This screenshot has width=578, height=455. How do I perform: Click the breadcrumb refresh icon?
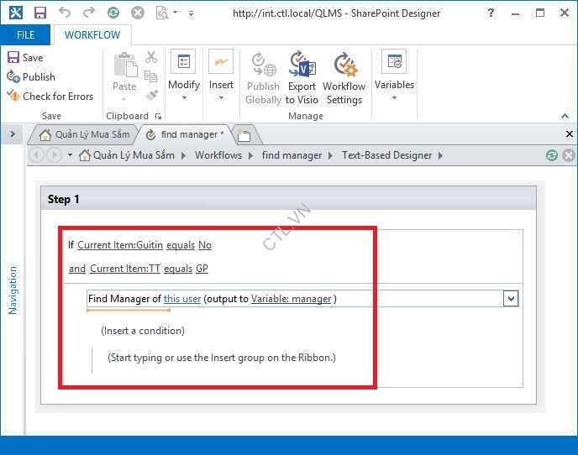pos(551,155)
